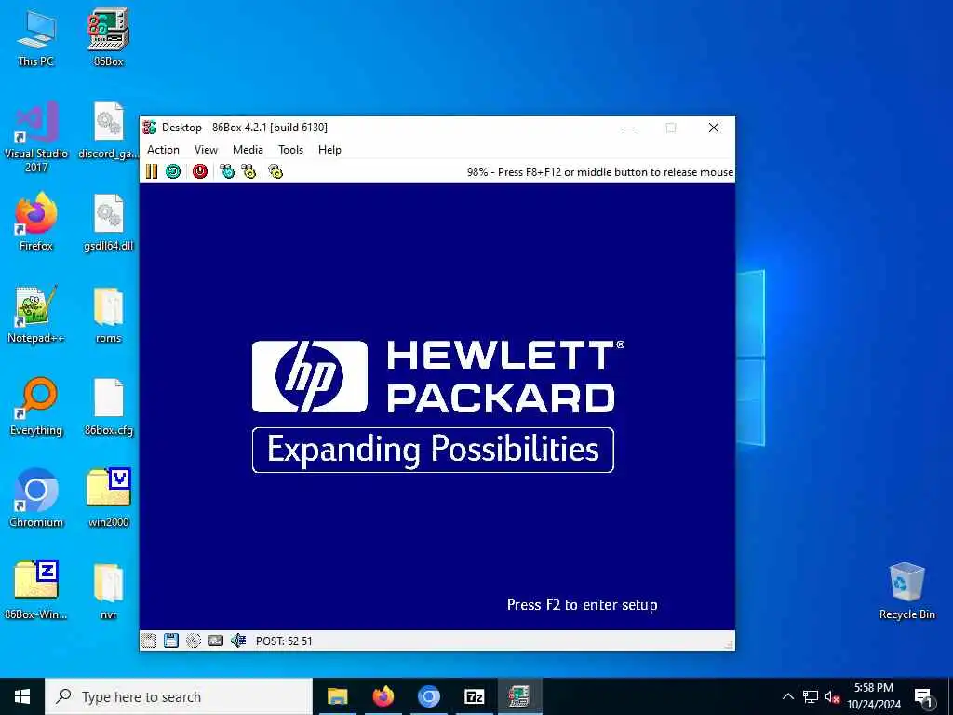Open the Help menu
Viewport: 953px width, 715px height.
pos(329,150)
